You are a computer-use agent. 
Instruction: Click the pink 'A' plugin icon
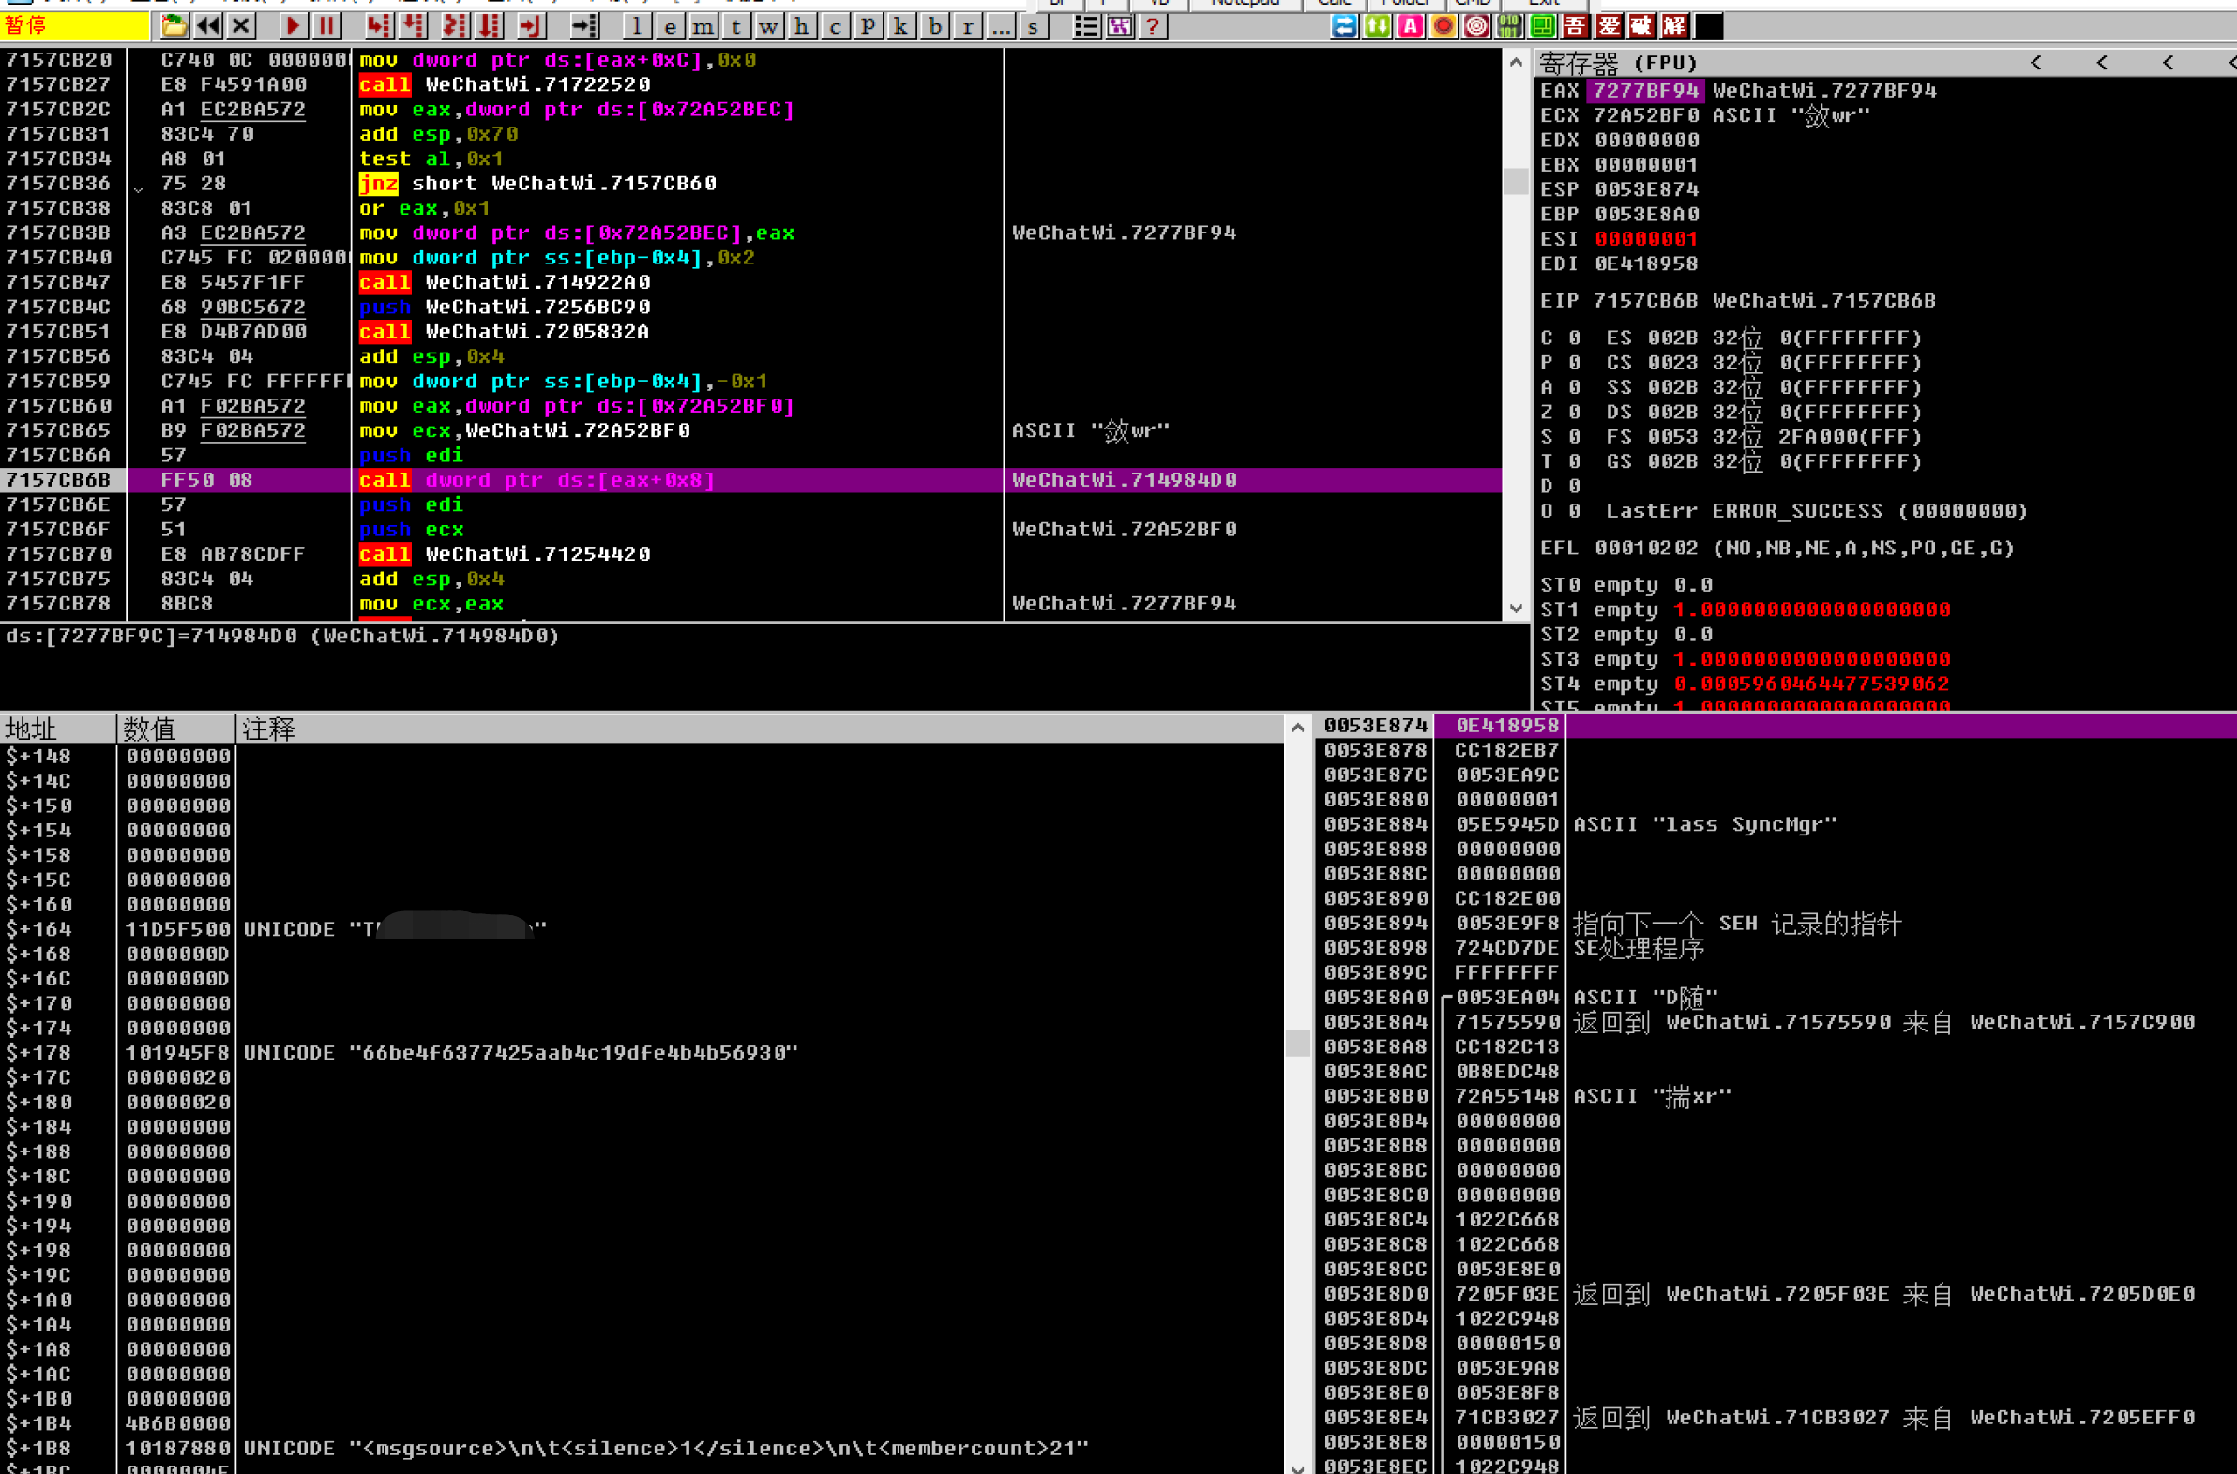pyautogui.click(x=1411, y=26)
